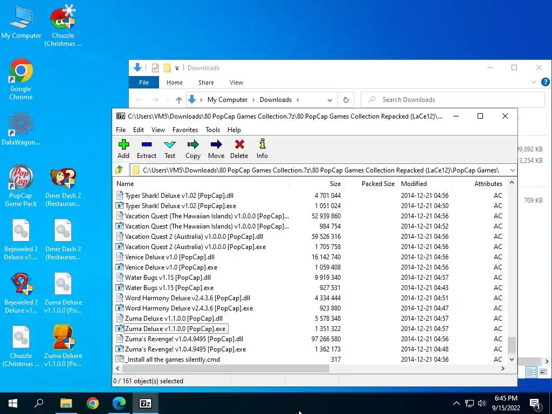This screenshot has width=552, height=414.
Task: Open taskbar search magnifier
Action: 39,403
